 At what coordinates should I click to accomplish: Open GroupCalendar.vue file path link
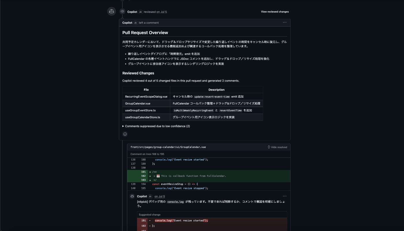pos(168,147)
